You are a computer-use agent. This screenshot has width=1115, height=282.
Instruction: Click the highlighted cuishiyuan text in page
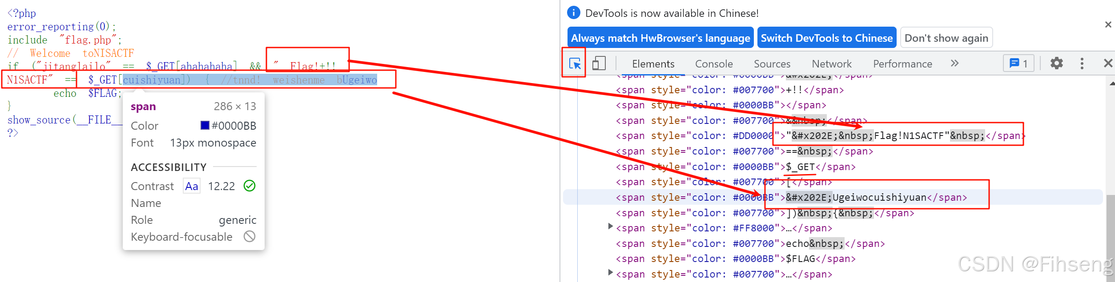click(x=152, y=80)
